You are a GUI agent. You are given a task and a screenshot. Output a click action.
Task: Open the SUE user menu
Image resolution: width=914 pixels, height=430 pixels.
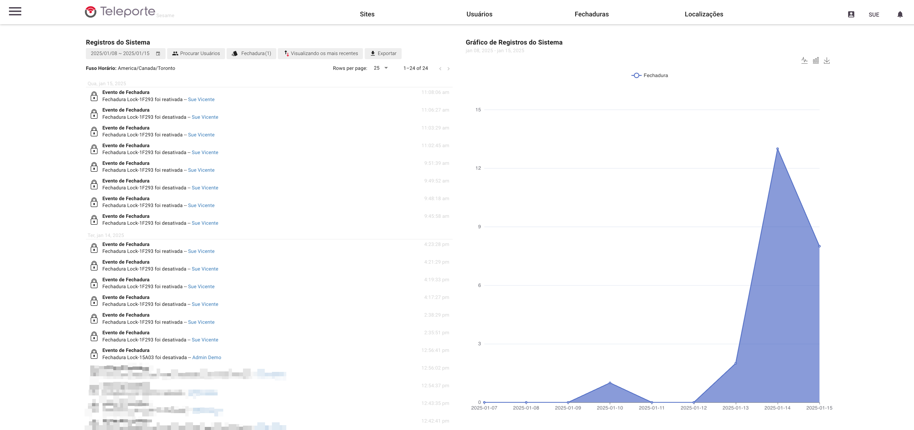point(874,15)
